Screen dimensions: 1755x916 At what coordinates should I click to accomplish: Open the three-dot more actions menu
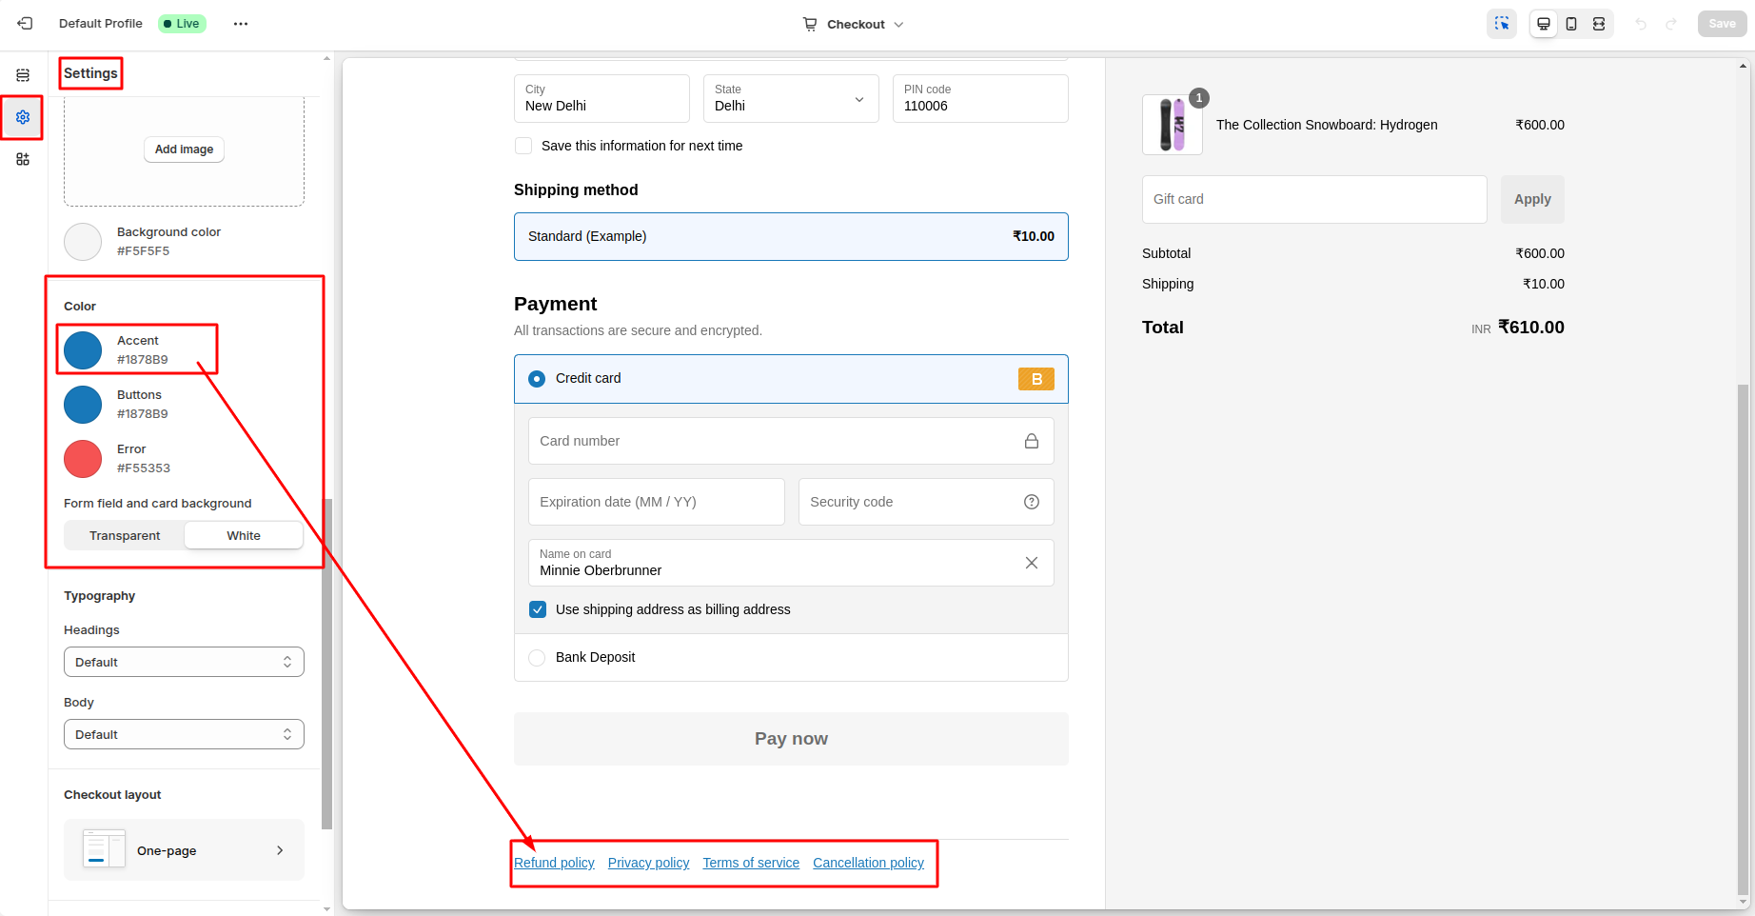[x=241, y=24]
